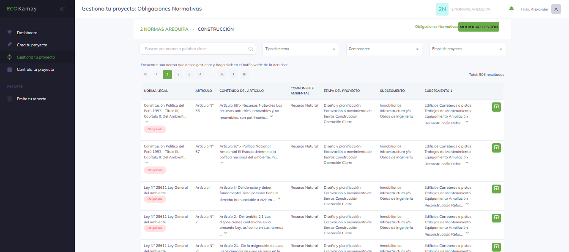Collapse the sidebar with the double-chevron icon
Viewport: 569px width, 252px height.
[x=62, y=9]
